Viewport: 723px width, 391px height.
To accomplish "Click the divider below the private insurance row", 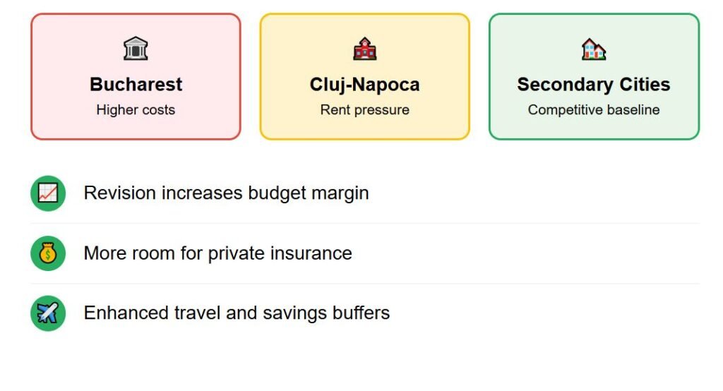I will click(x=365, y=284).
